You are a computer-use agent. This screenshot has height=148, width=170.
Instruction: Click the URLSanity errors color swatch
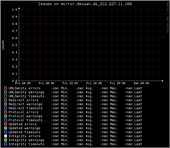pyautogui.click(x=5, y=88)
